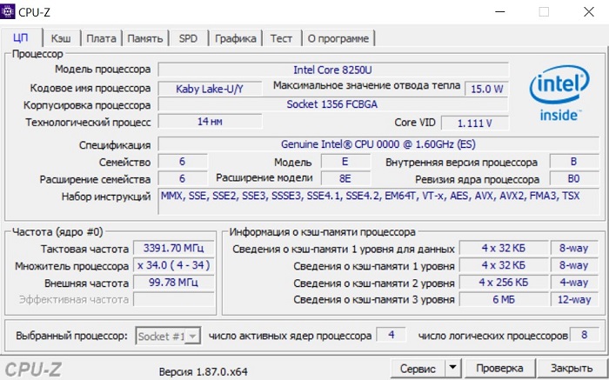Click the Проверка button
Image resolution: width=609 pixels, height=380 pixels.
[x=499, y=368]
